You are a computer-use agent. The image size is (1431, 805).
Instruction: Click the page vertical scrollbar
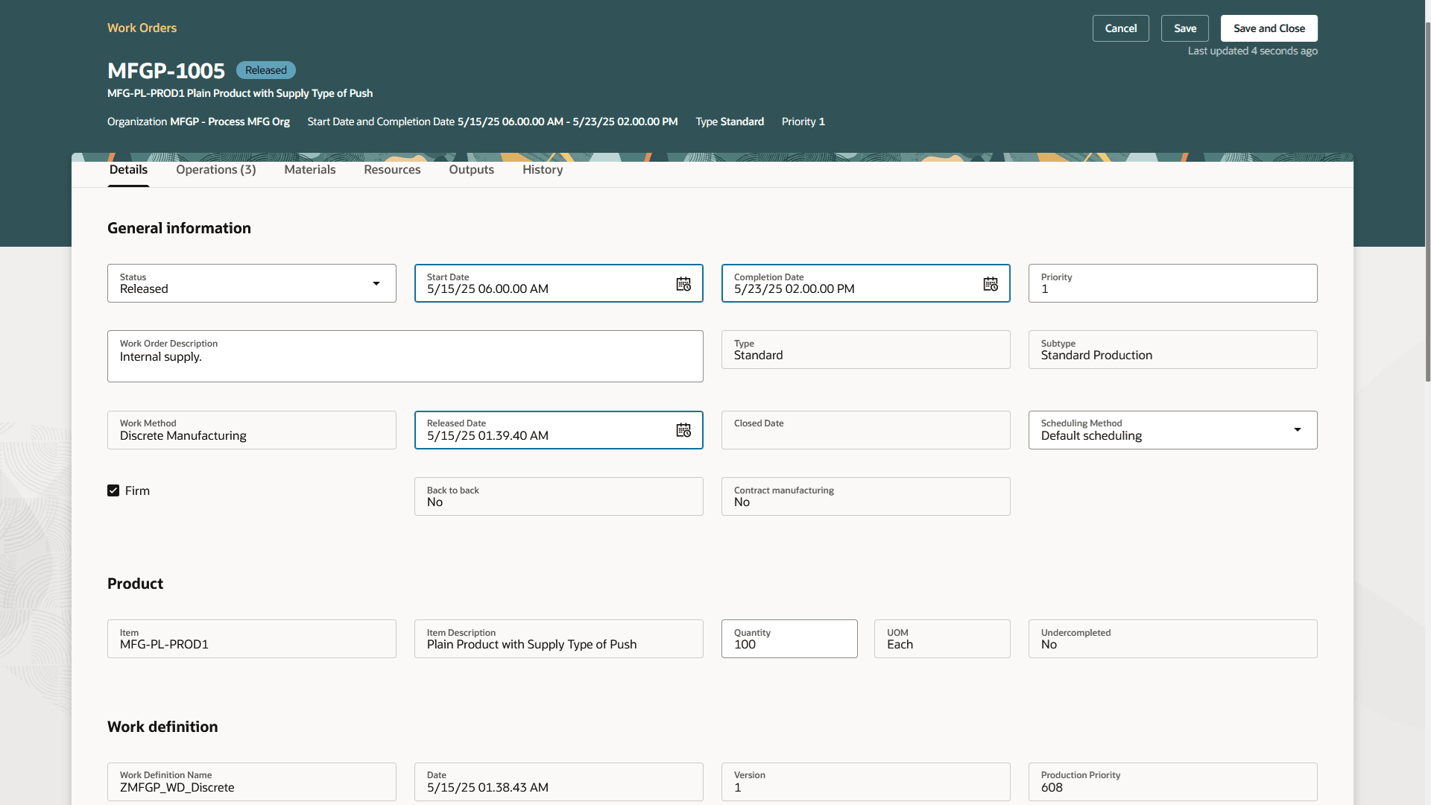tap(1427, 201)
